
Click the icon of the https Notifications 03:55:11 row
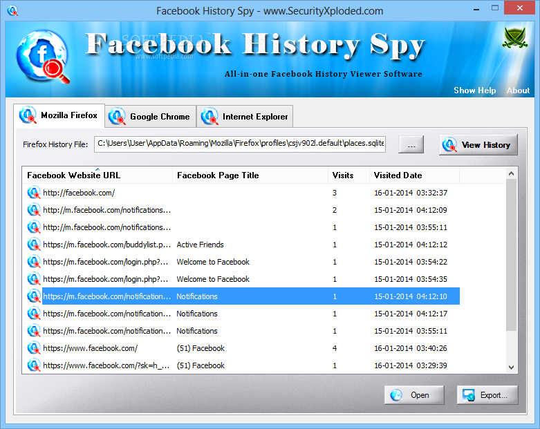pos(34,331)
